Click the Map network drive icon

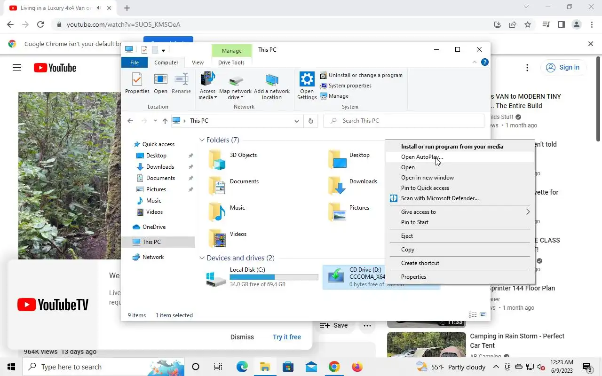235,86
